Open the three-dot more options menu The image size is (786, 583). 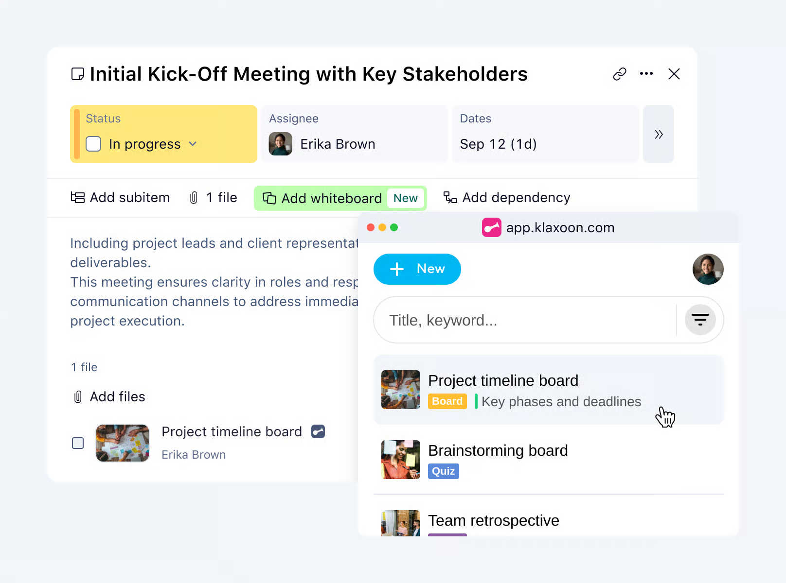click(646, 74)
